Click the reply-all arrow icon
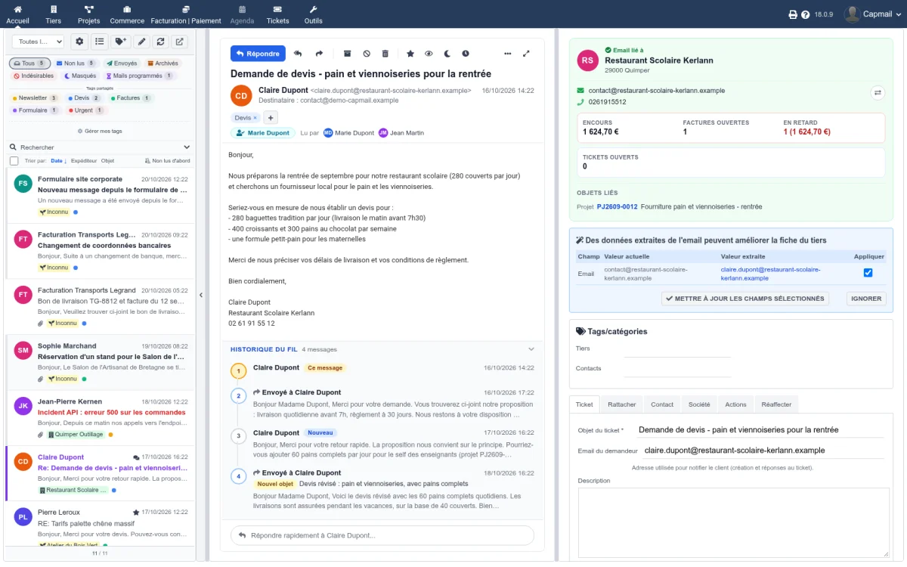This screenshot has height=567, width=907. click(298, 54)
